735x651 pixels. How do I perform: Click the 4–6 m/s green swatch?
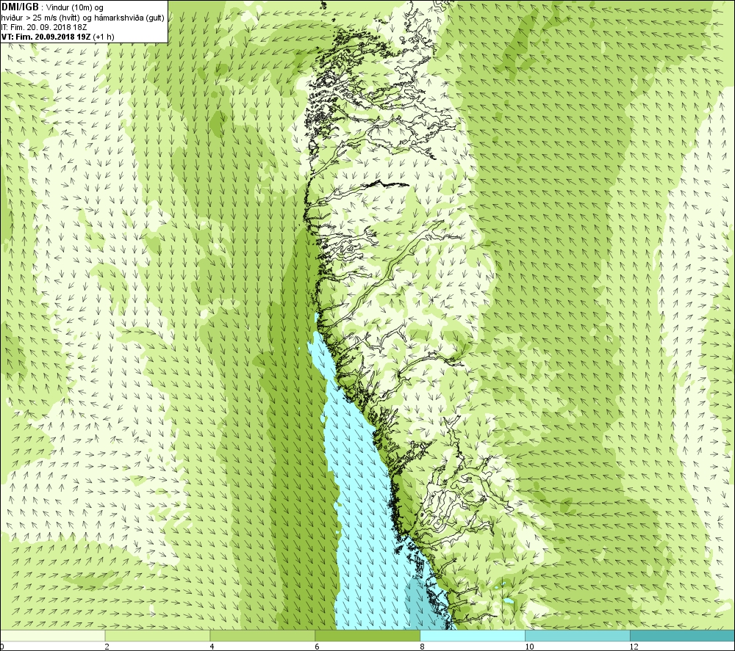[262, 636]
